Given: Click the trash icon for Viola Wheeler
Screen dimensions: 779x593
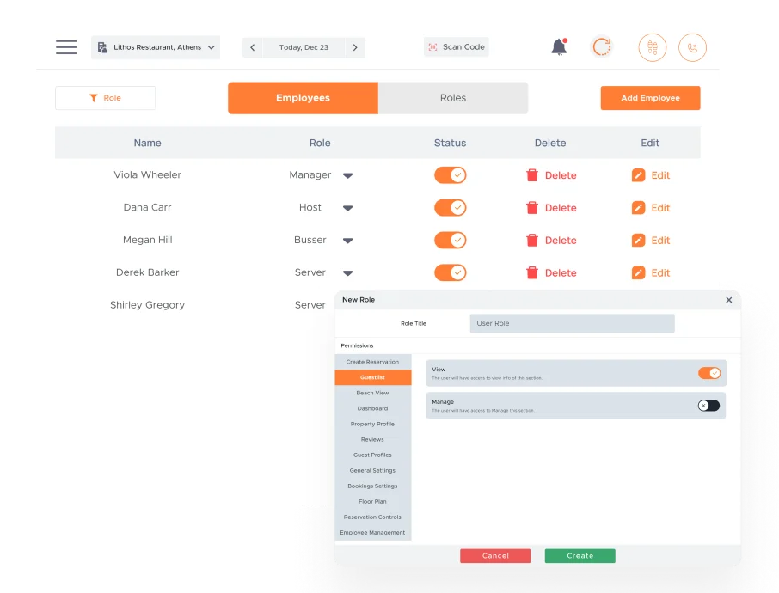Looking at the screenshot, I should click(x=532, y=175).
